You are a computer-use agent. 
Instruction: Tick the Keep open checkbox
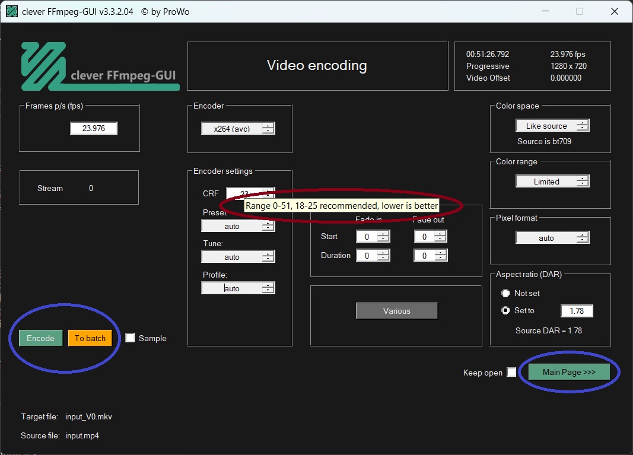[x=511, y=372]
